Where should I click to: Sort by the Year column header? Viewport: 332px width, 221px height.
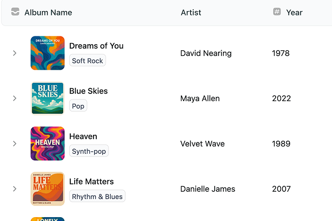[294, 12]
